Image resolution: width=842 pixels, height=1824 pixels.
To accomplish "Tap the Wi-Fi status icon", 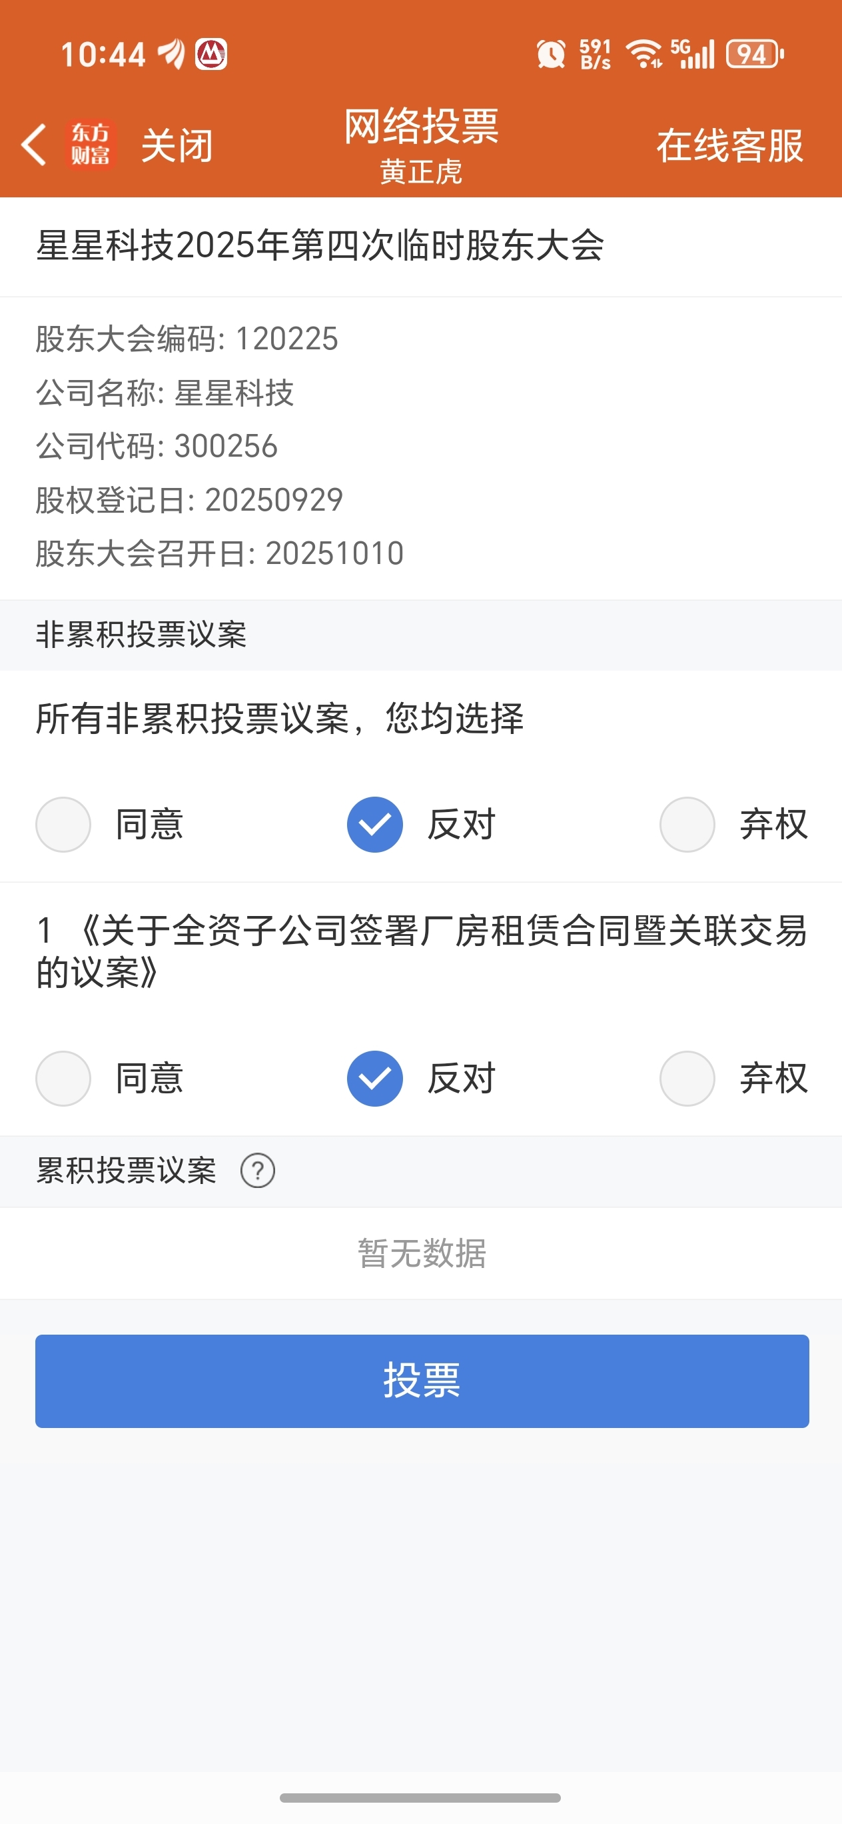I will 644,55.
